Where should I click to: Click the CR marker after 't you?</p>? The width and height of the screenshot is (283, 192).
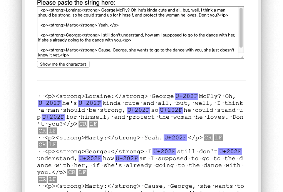[83, 124]
